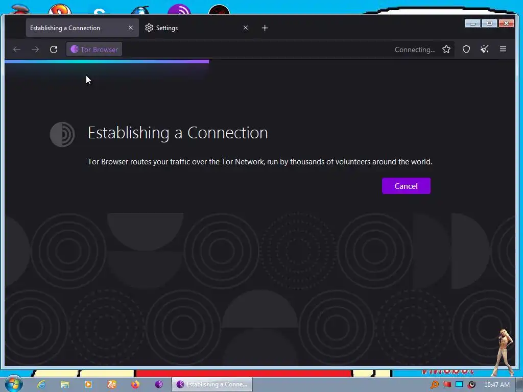Go back with the back arrow
The width and height of the screenshot is (523, 392).
click(17, 50)
